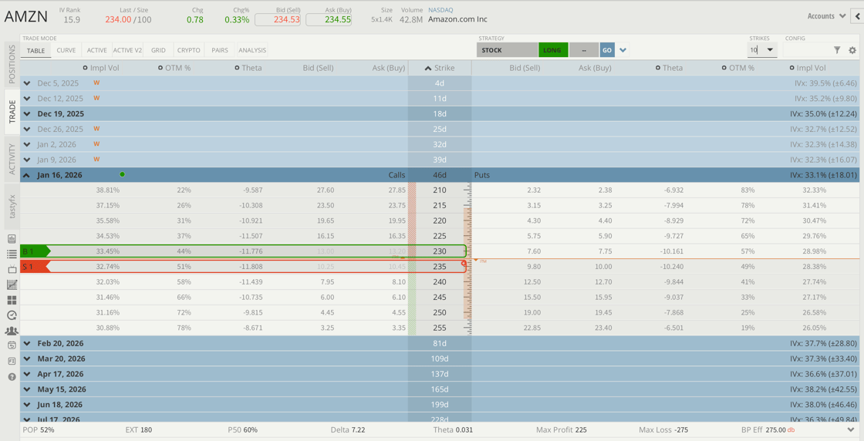Open the ACTIVITY side tab

coord(12,159)
